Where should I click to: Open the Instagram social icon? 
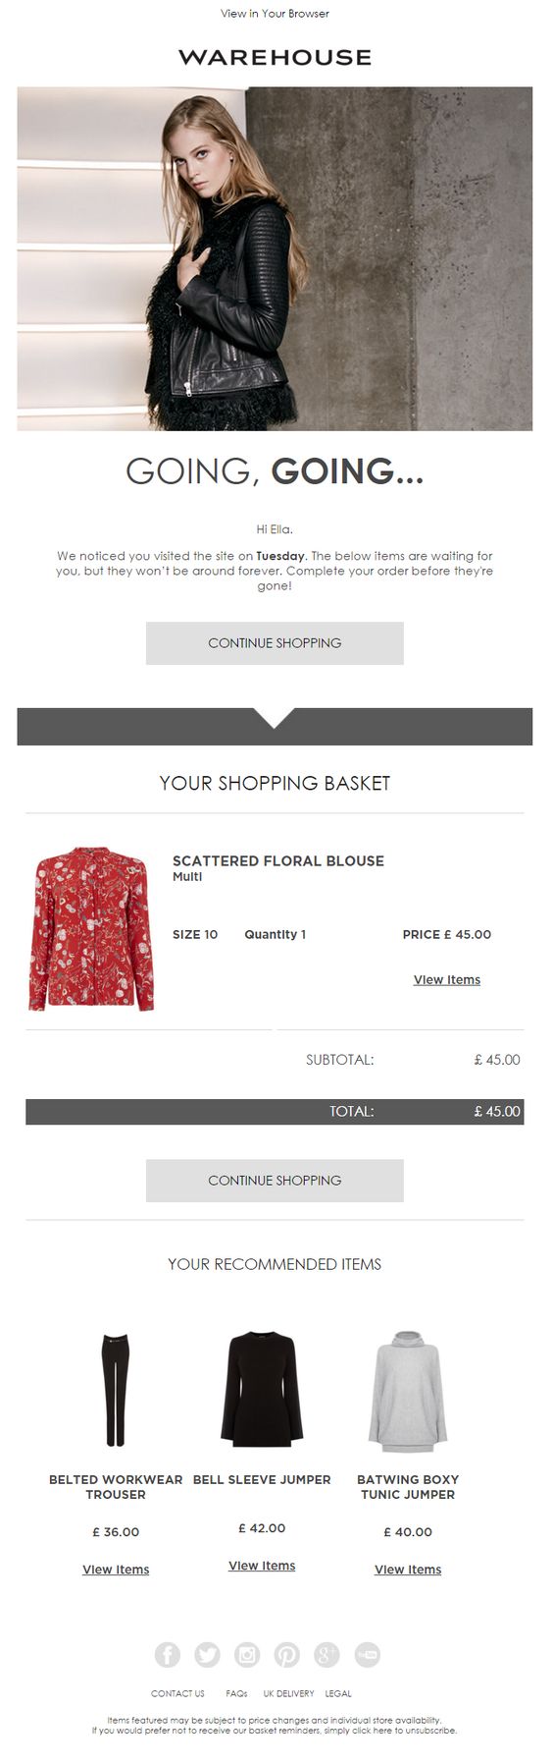pyautogui.click(x=247, y=1655)
